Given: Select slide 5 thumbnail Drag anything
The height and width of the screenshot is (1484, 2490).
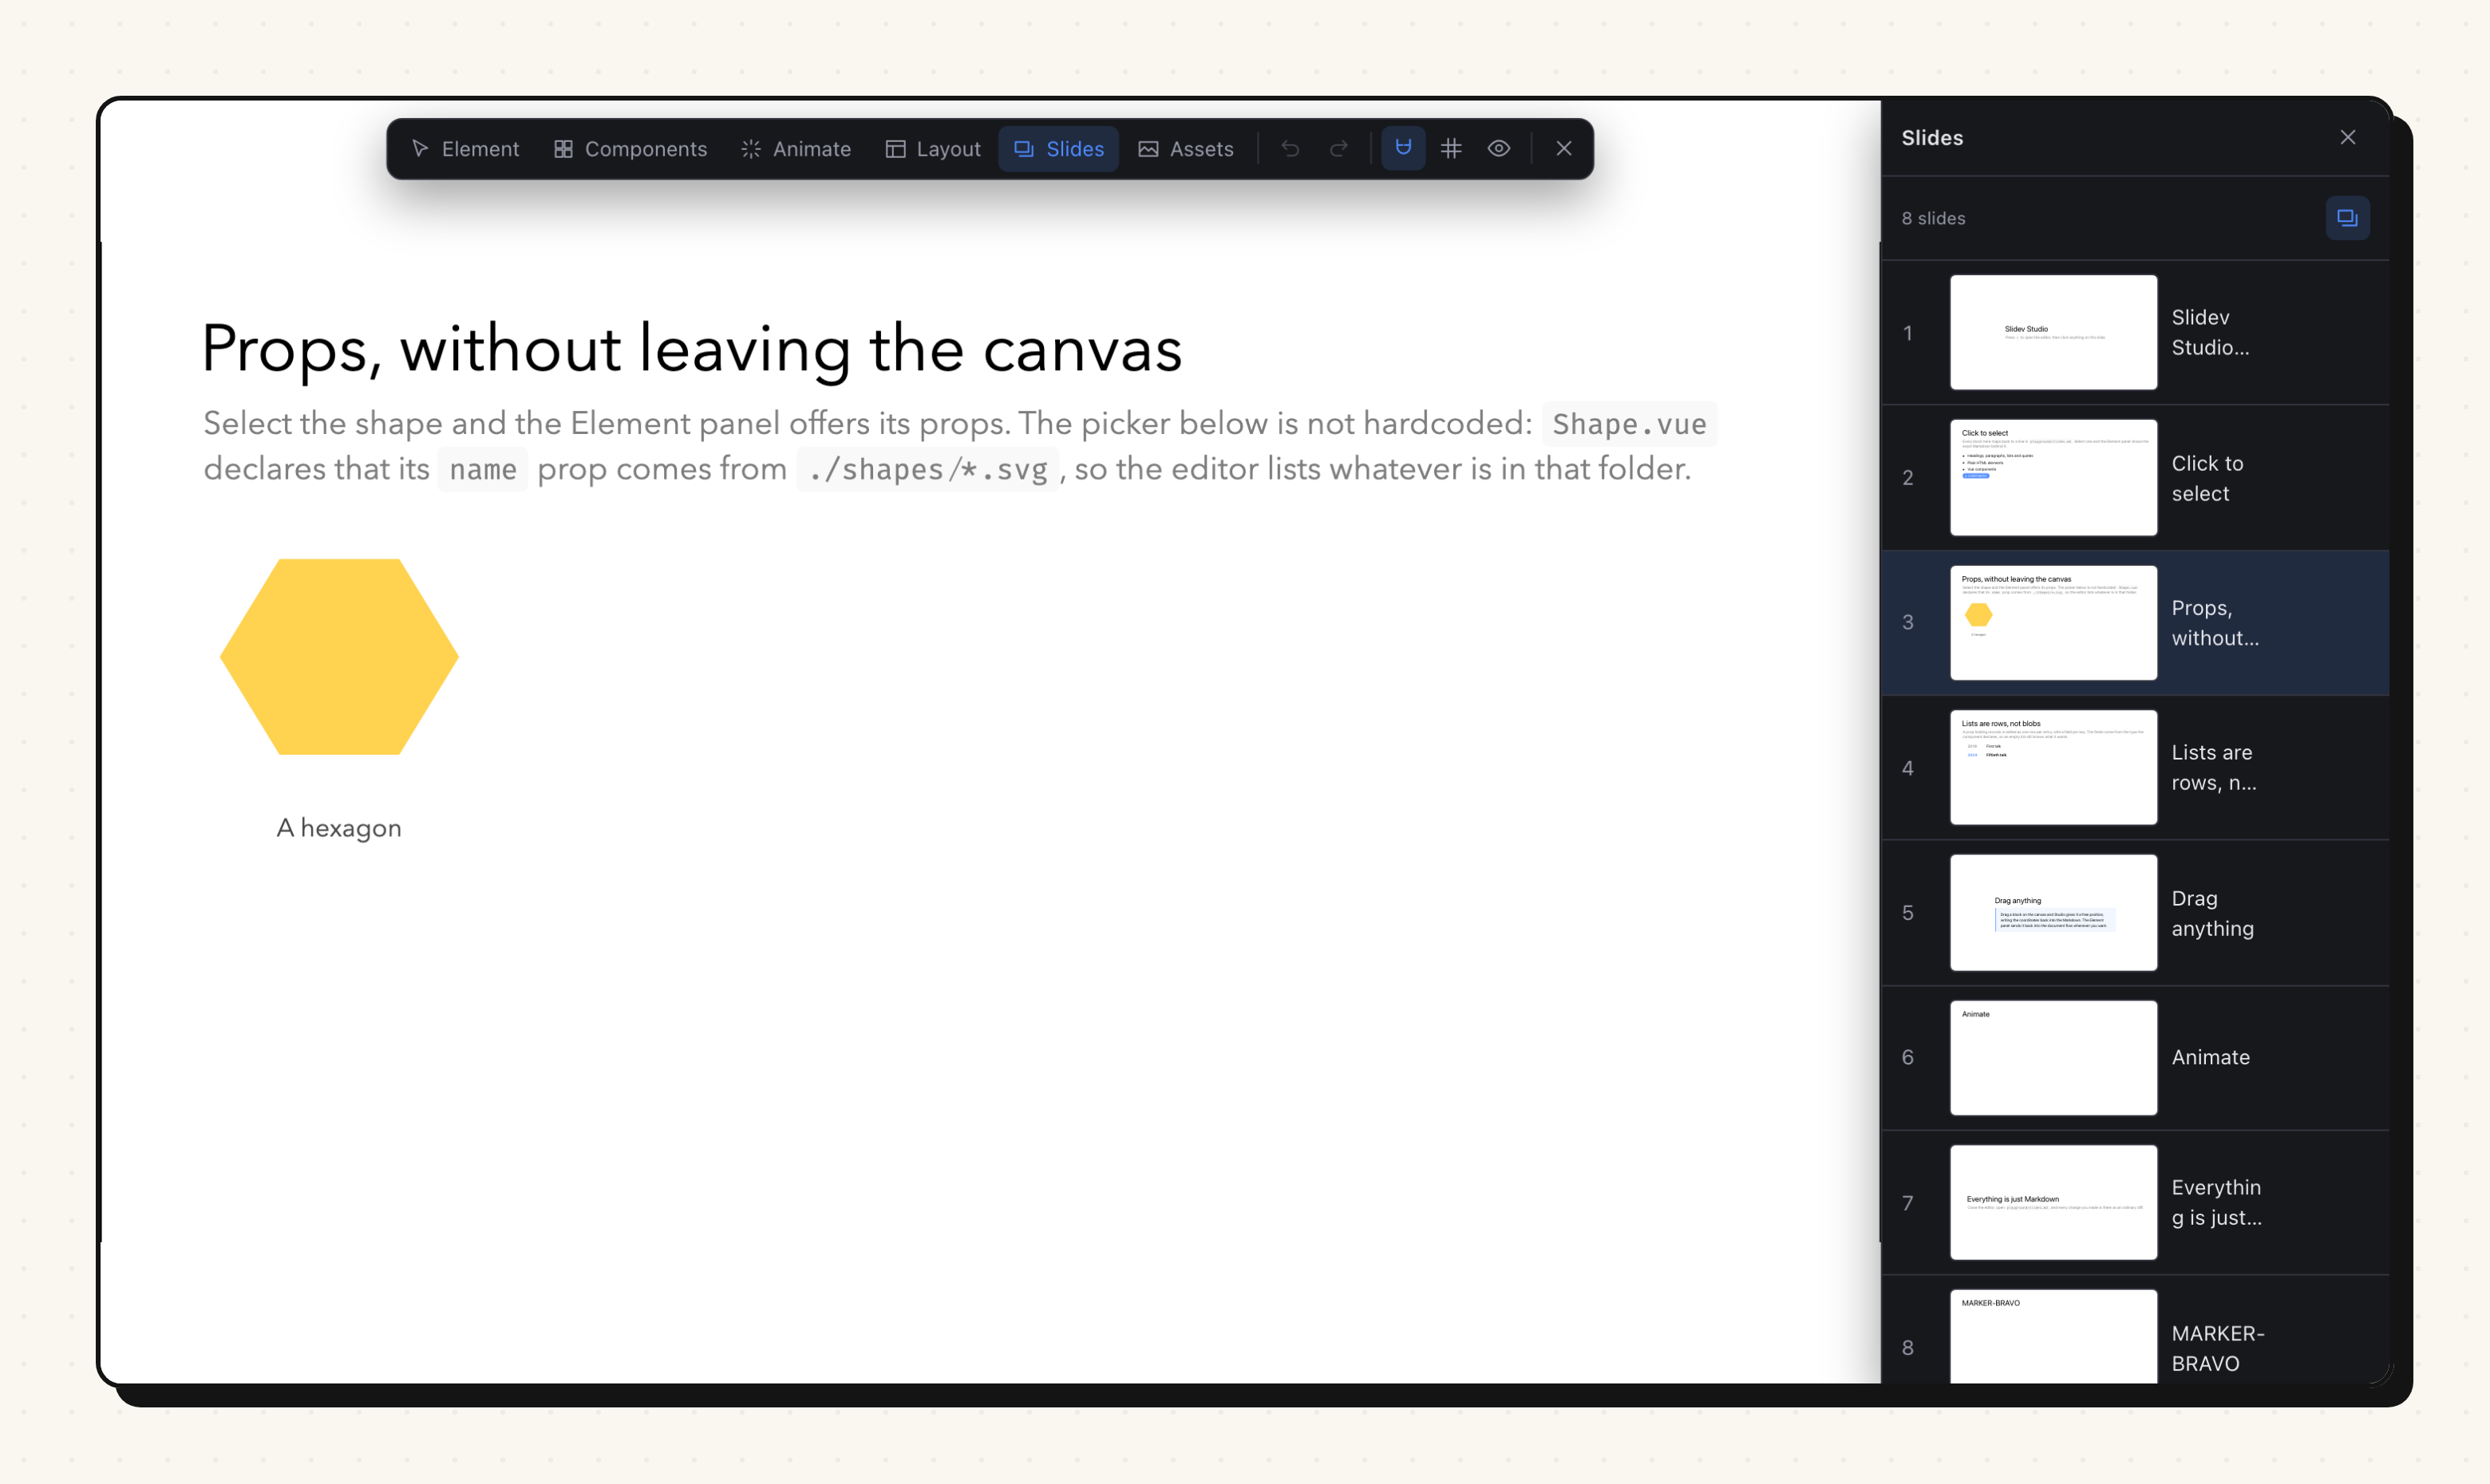Looking at the screenshot, I should tap(2053, 912).
